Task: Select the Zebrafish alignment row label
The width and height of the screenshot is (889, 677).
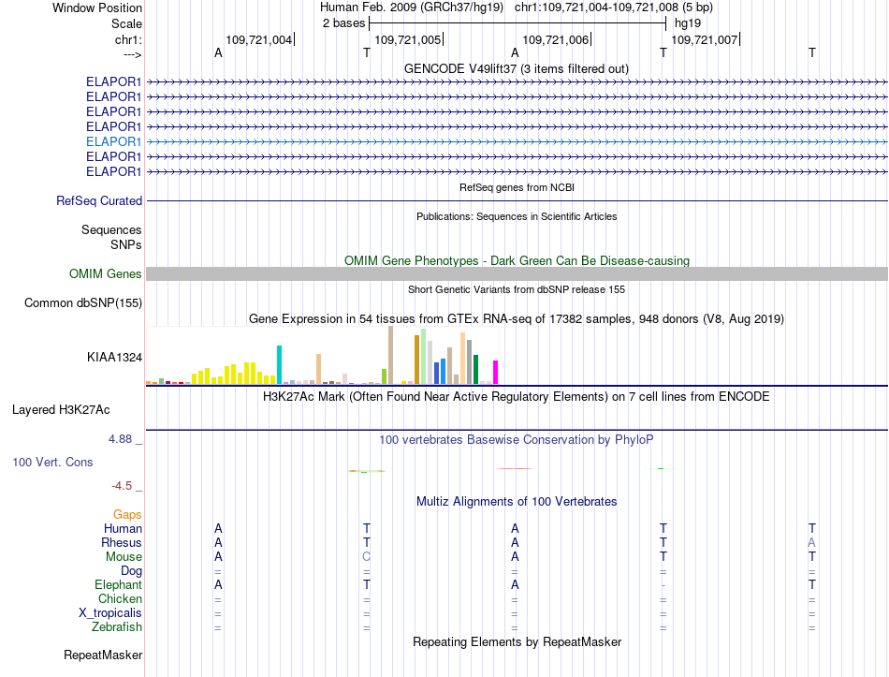Action: coord(117,627)
